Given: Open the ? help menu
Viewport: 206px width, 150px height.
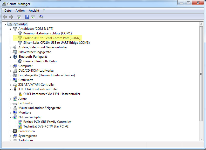Looking at the screenshot, I should (44, 11).
